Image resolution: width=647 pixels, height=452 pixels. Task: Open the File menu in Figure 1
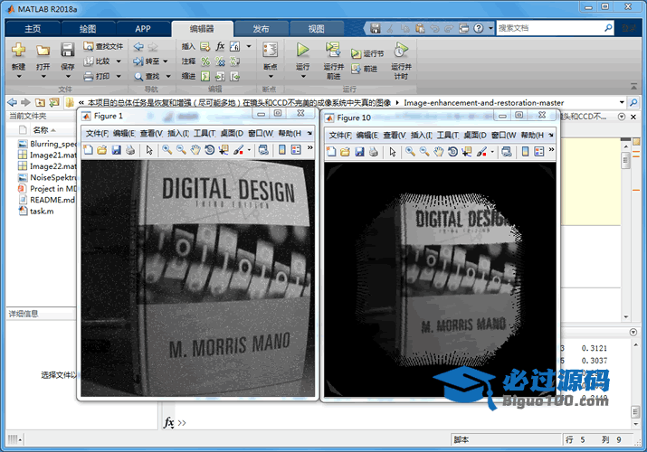point(97,134)
